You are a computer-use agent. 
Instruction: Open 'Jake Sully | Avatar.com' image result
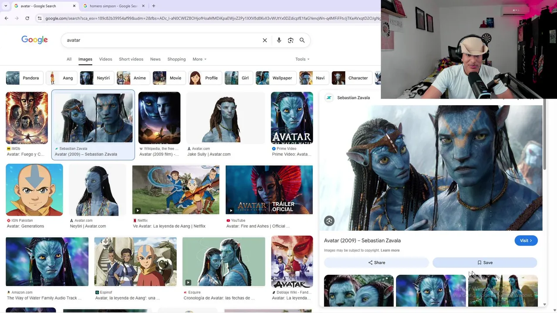click(225, 118)
